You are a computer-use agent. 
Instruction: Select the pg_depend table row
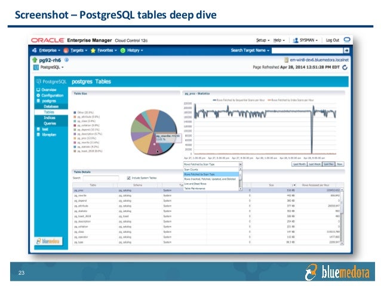tap(207, 201)
